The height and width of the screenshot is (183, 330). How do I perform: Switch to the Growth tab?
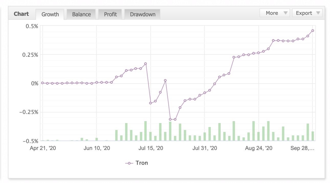point(50,14)
